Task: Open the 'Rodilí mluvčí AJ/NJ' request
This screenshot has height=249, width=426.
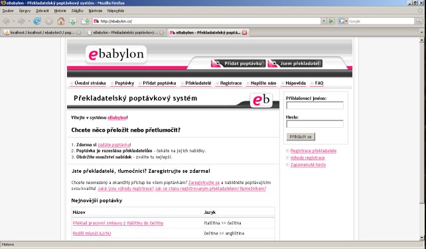Action: (x=92, y=233)
